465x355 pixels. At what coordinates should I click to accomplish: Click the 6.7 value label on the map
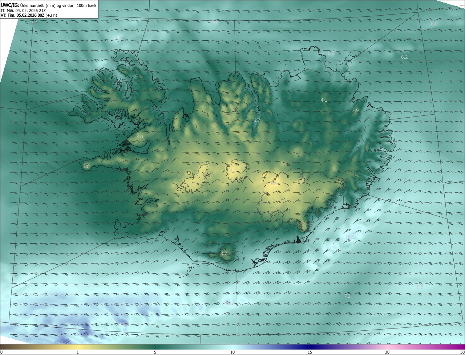click(256, 120)
